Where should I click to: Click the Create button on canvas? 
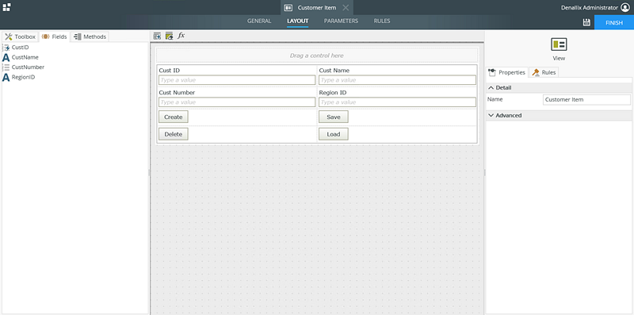pos(173,117)
